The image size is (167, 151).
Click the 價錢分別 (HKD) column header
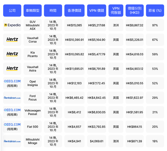pos(134,11)
